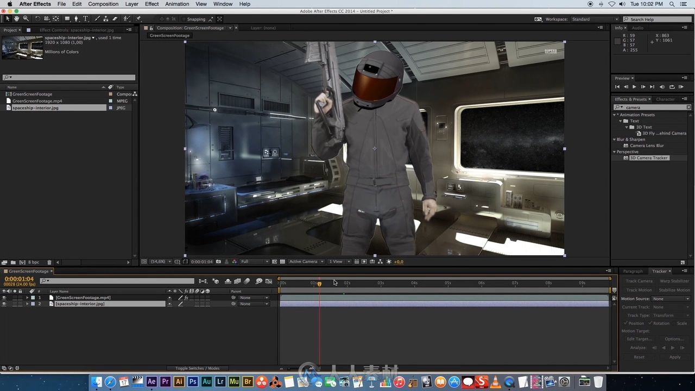Collapse the Perspective effects group
The width and height of the screenshot is (695, 391).
(x=615, y=152)
